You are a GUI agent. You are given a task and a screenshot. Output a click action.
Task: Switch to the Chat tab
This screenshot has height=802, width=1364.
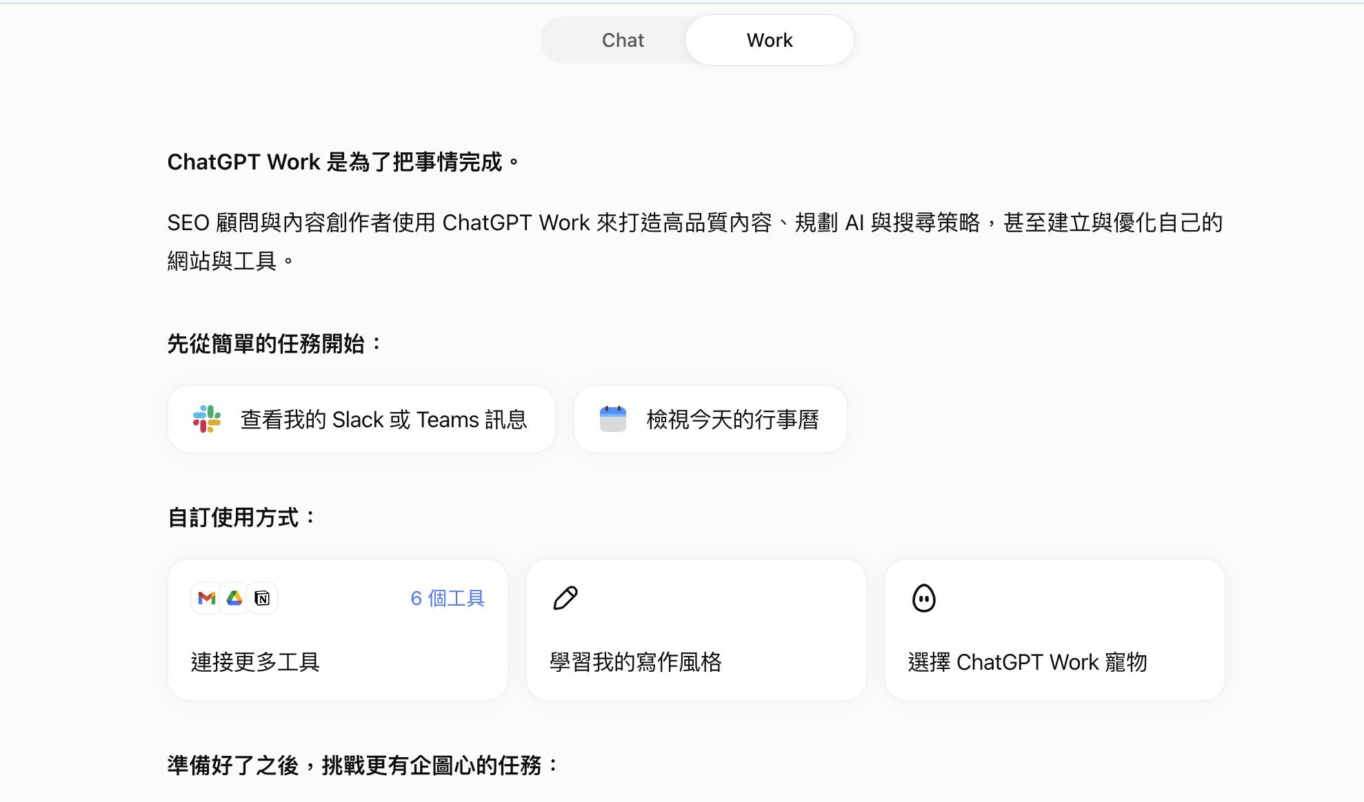click(x=623, y=40)
